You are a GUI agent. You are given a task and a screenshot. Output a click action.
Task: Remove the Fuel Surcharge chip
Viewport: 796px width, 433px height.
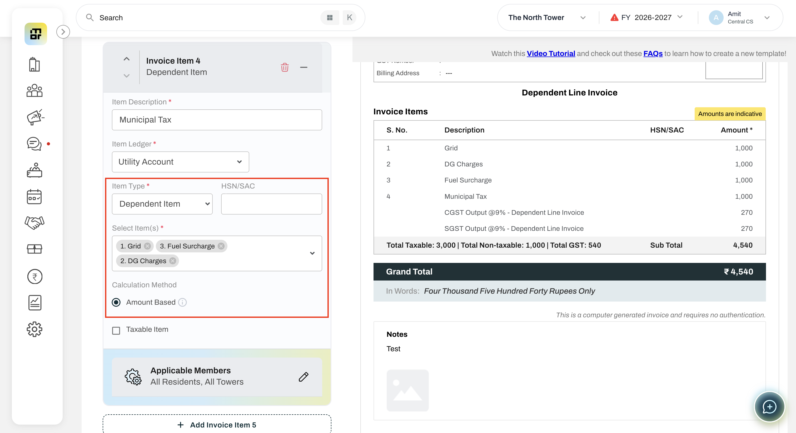(x=221, y=246)
